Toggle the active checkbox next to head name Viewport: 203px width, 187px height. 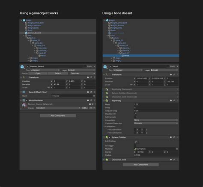pos(110,66)
